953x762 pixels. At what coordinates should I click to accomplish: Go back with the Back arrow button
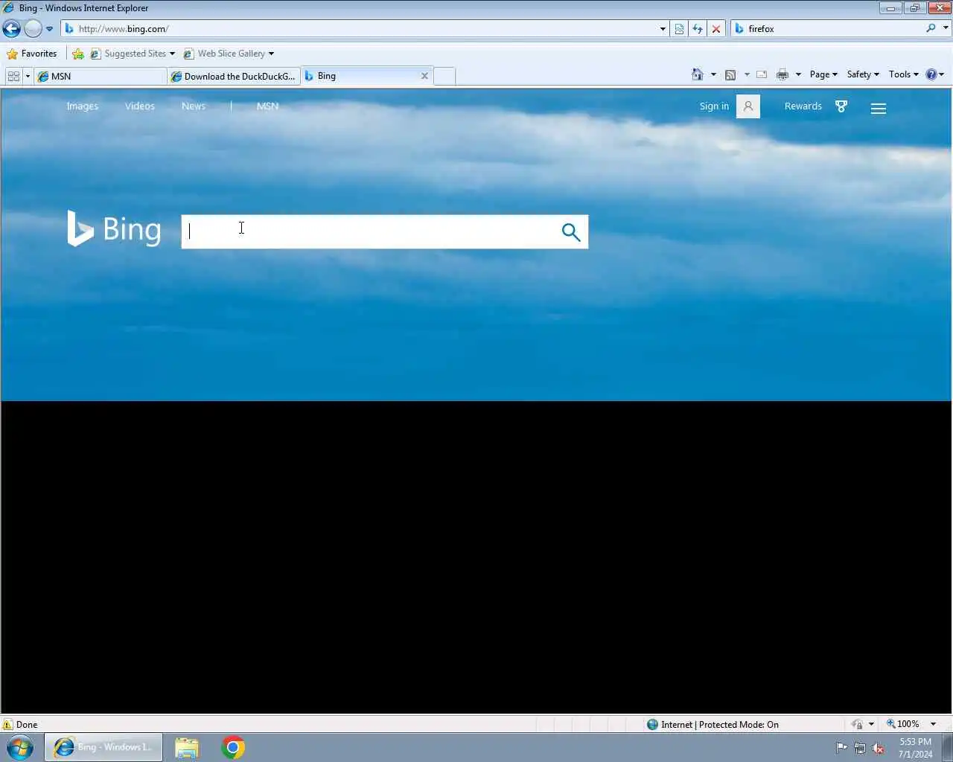click(12, 29)
